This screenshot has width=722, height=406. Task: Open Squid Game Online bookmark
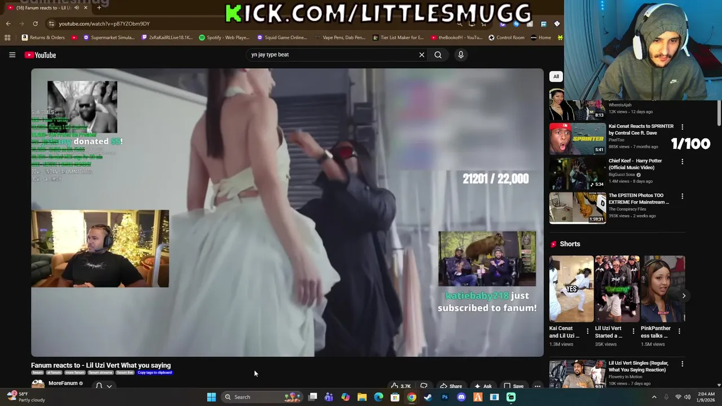pos(281,38)
